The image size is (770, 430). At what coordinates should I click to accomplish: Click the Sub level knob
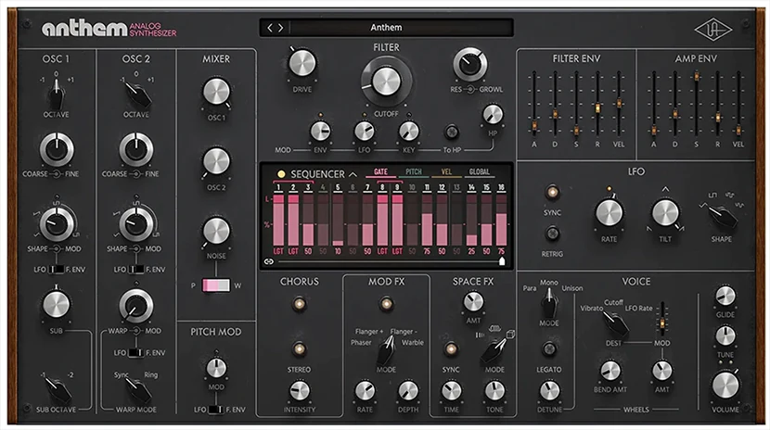click(x=56, y=304)
